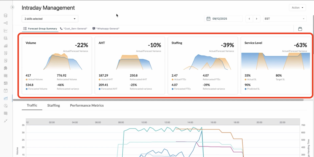
Task: Select the Performance Metrics tab
Action: (87, 105)
